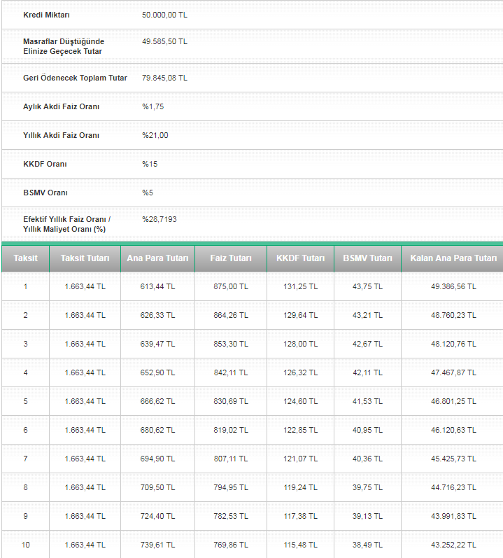
Task: Click the Geri Ödenecek Toplam Tutar label
Action: click(75, 78)
